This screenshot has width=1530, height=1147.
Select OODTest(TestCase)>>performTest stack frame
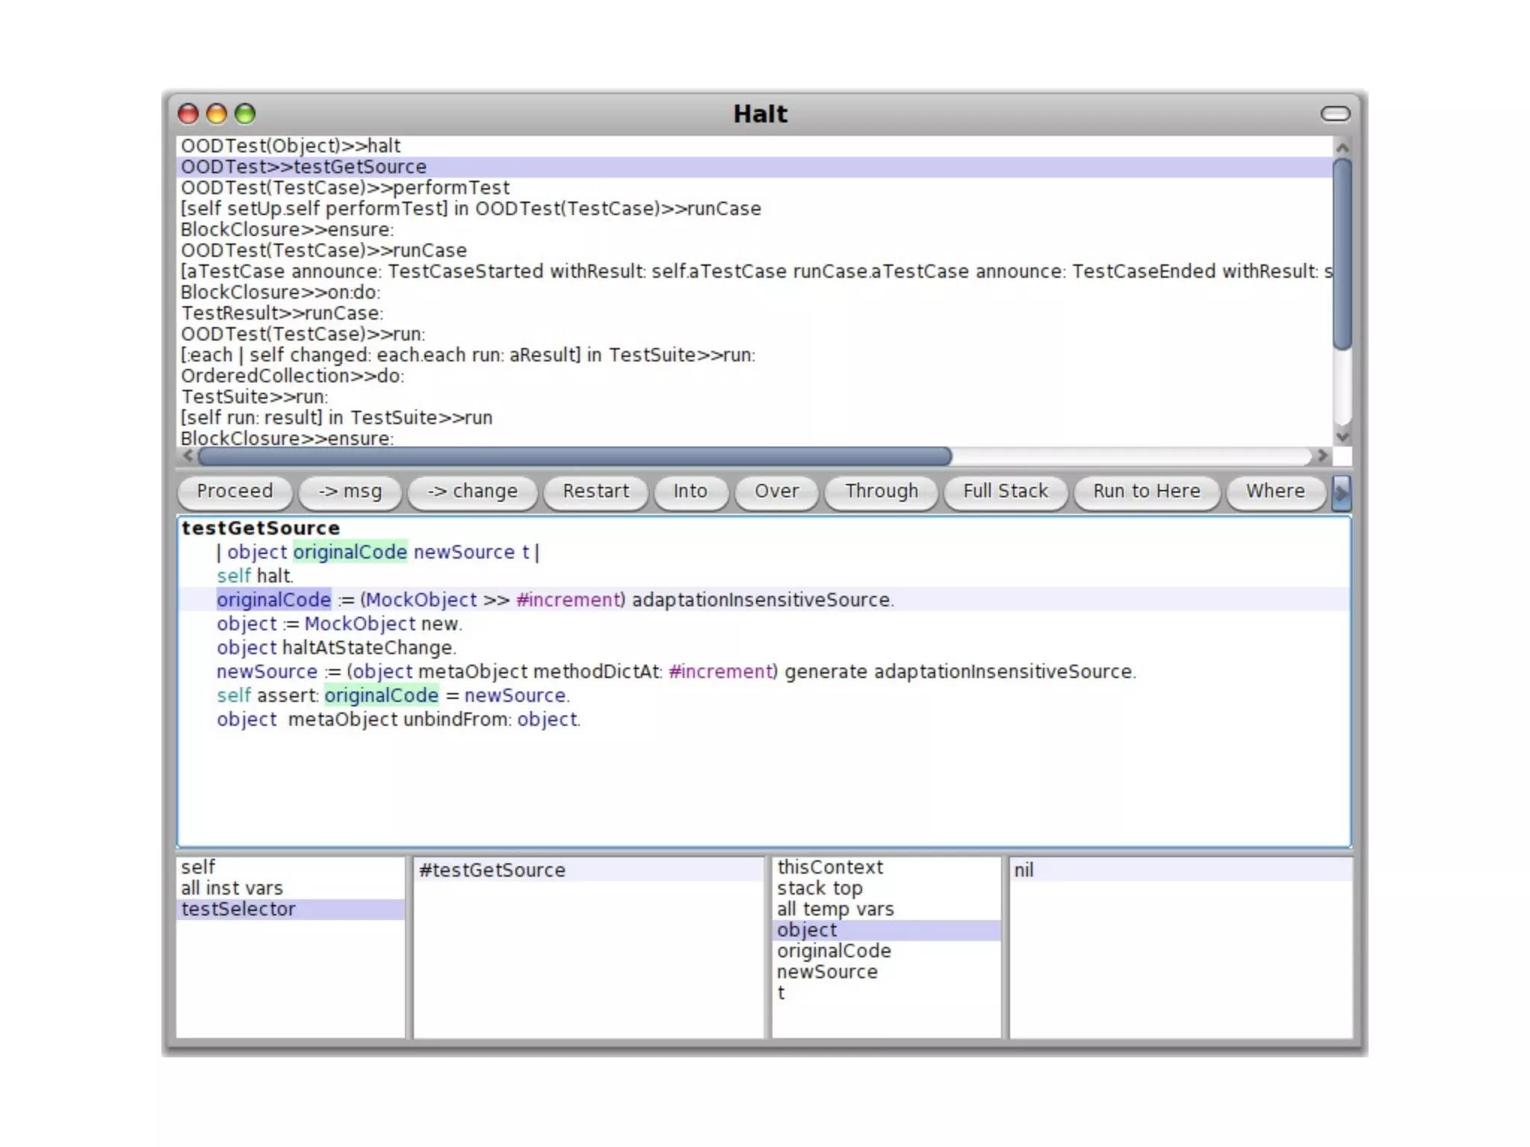coord(345,187)
